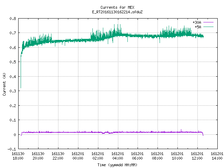This screenshot has width=224, height=168.
Task: Click the chart title 'Currents for MEX'
Action: pos(117,7)
